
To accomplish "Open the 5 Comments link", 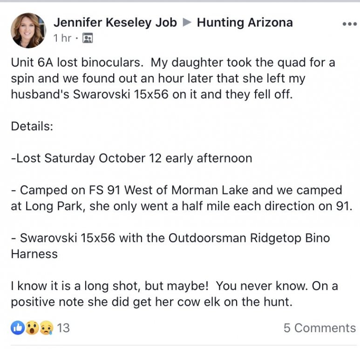I will tap(319, 328).
